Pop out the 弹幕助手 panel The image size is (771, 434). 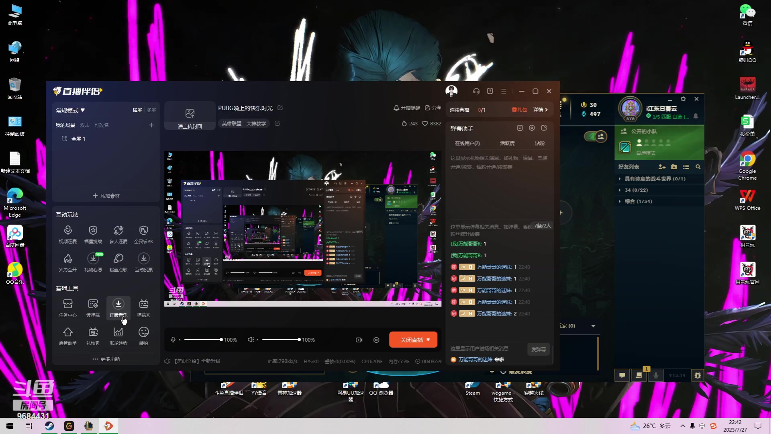coord(544,128)
